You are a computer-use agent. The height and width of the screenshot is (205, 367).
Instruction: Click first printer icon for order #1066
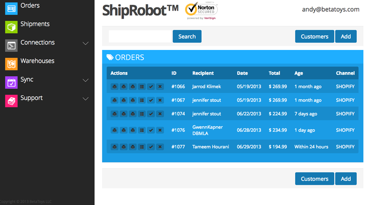point(115,87)
